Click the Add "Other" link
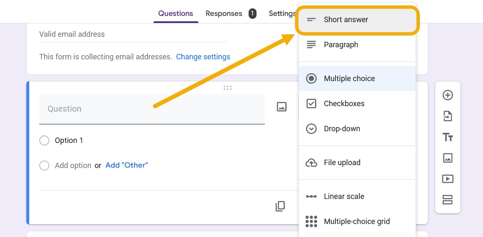The image size is (483, 237). [127, 165]
